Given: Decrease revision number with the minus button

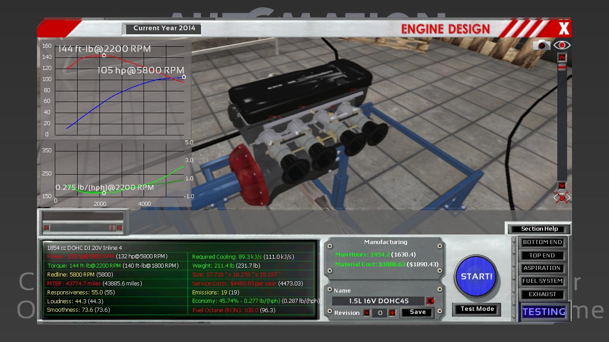Looking at the screenshot, I should click(x=366, y=313).
